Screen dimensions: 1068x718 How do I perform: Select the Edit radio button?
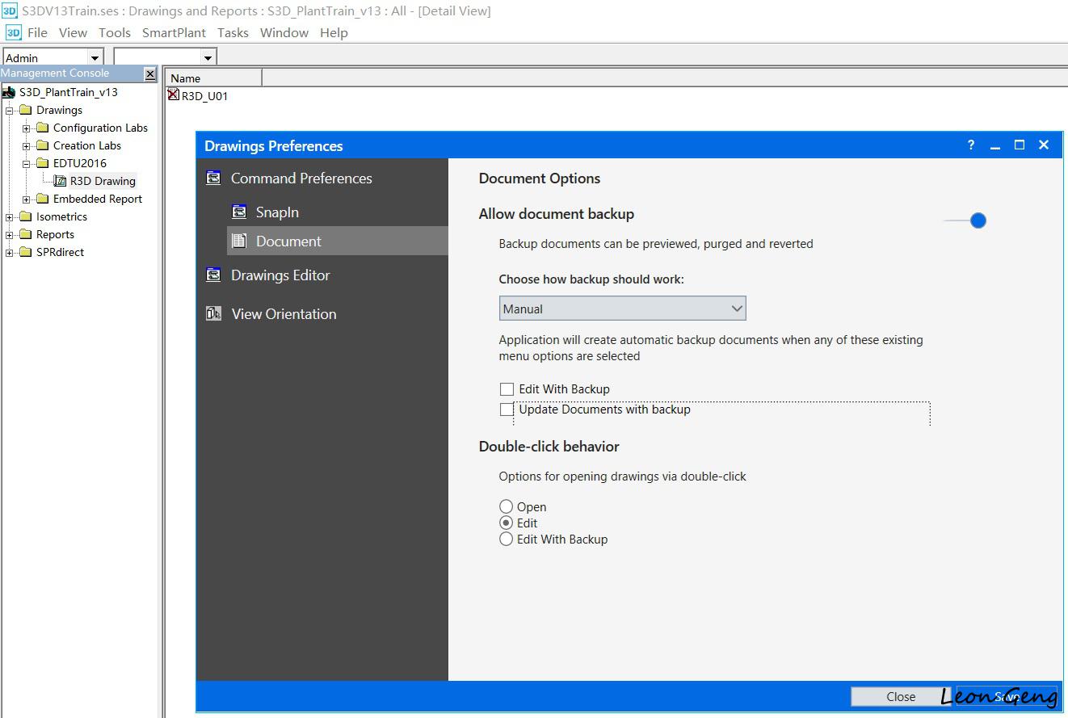pos(506,523)
